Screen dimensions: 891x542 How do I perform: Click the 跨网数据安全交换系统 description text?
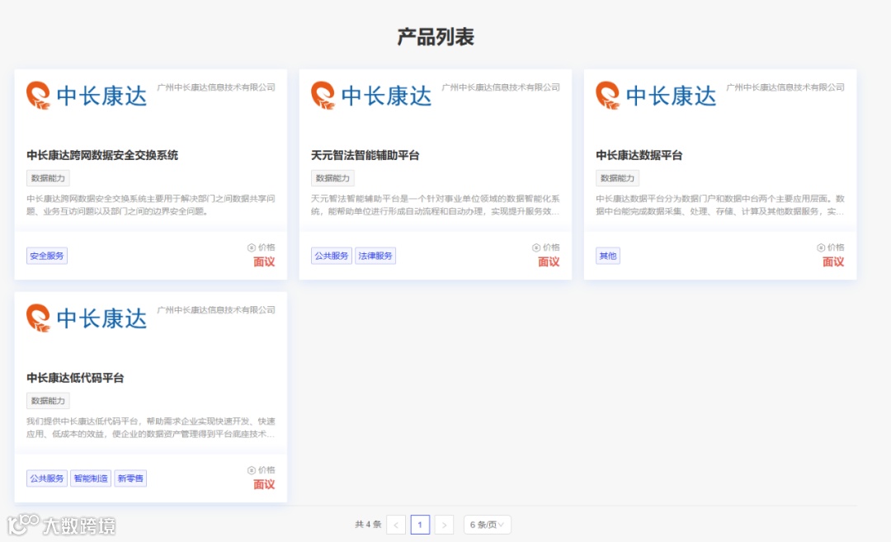[151, 205]
